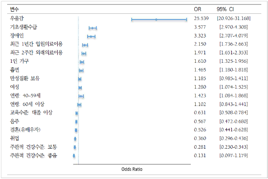Click the 흡연 variable label
268x179 pixels.
15,70
